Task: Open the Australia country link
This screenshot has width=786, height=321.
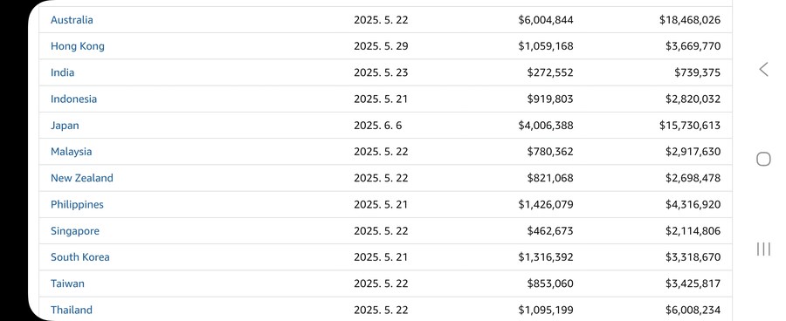Action: 72,20
